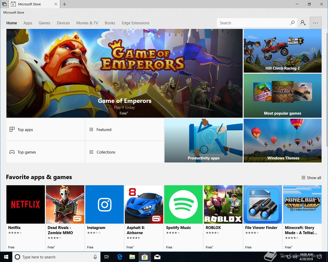328x262 pixels.
Task: Open the Hill Climb Racing 2 banner
Action: click(x=283, y=51)
